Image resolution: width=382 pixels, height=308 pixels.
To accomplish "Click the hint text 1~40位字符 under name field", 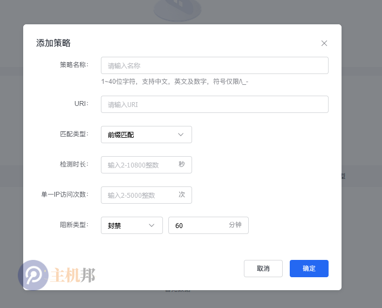I will click(x=175, y=82).
